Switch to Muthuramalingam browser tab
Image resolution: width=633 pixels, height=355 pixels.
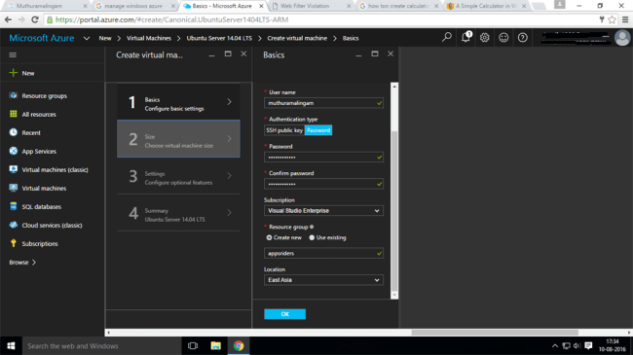[47, 6]
